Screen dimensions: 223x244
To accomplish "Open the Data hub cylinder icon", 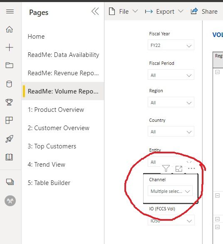I will [x=9, y=84].
